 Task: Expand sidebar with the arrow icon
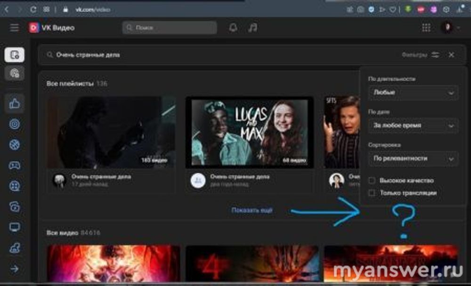[x=15, y=269]
